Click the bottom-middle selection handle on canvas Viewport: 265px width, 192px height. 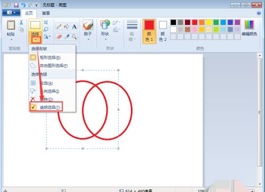[x=83, y=149]
